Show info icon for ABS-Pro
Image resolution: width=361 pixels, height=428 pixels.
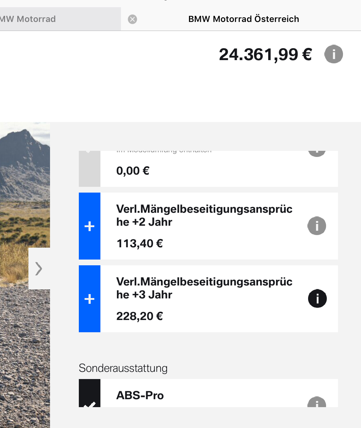click(317, 403)
